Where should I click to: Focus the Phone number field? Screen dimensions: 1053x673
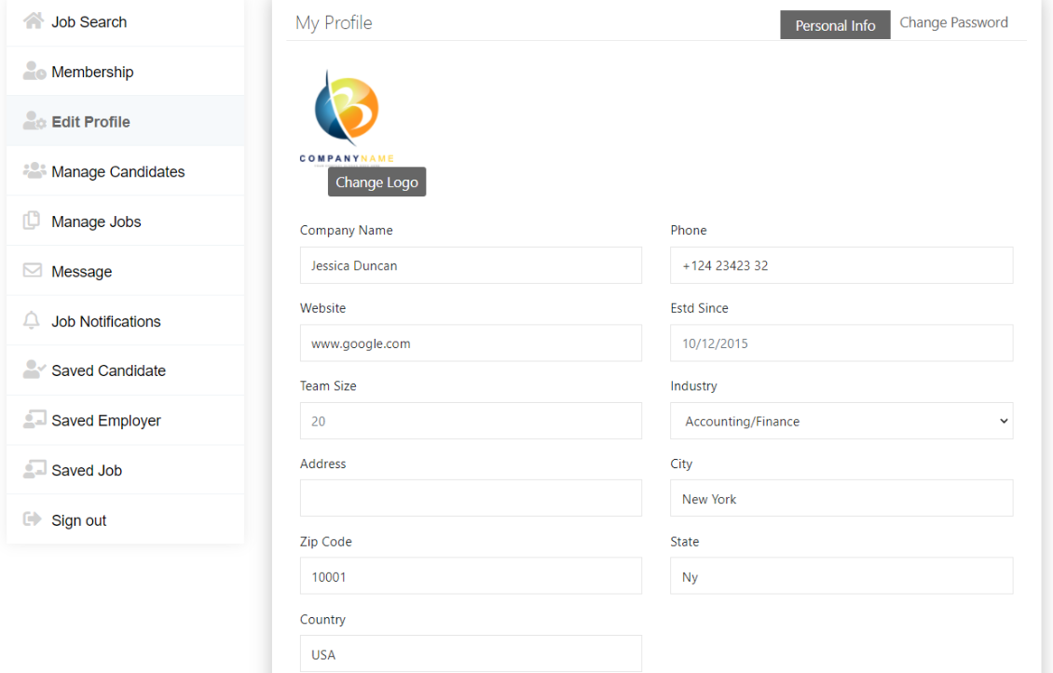[x=841, y=265]
